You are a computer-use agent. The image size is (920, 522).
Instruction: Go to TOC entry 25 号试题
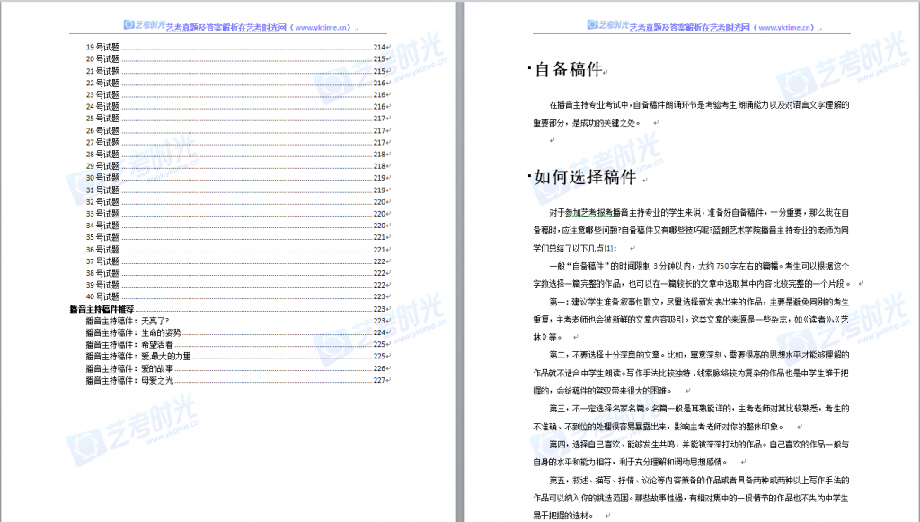point(102,119)
